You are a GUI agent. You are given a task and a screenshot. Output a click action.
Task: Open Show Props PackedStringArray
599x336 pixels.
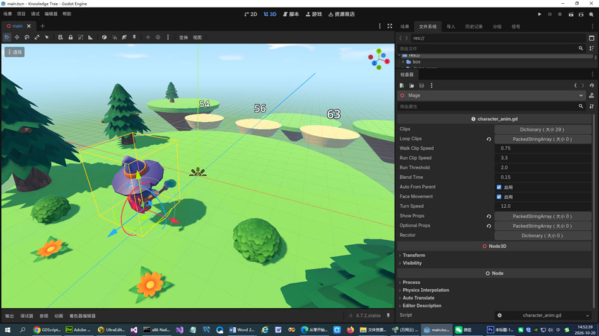(x=542, y=216)
